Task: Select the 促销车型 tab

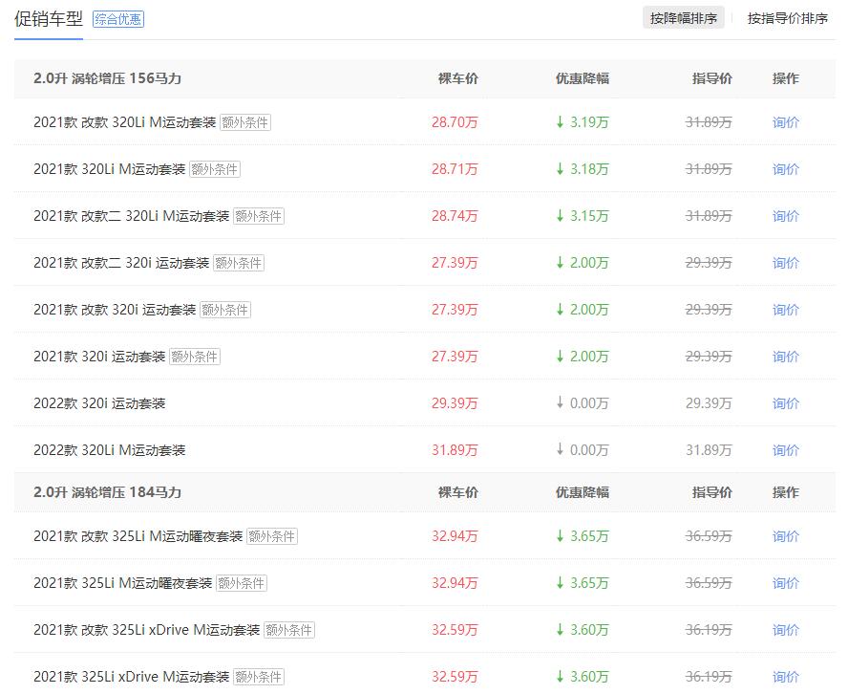Action: click(x=48, y=19)
